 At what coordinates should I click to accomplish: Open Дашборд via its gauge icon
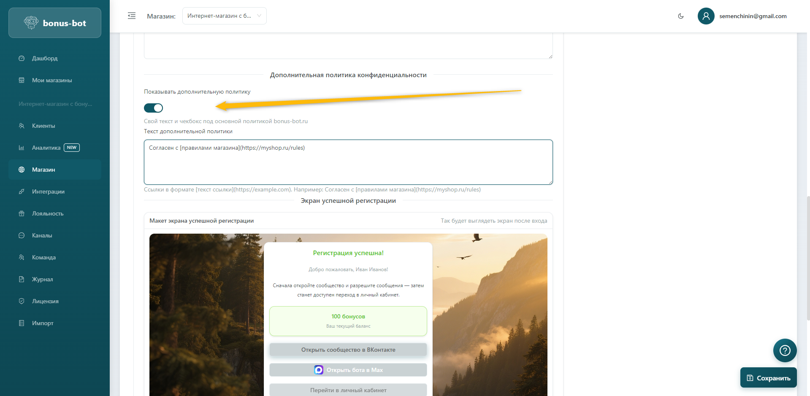pos(22,58)
